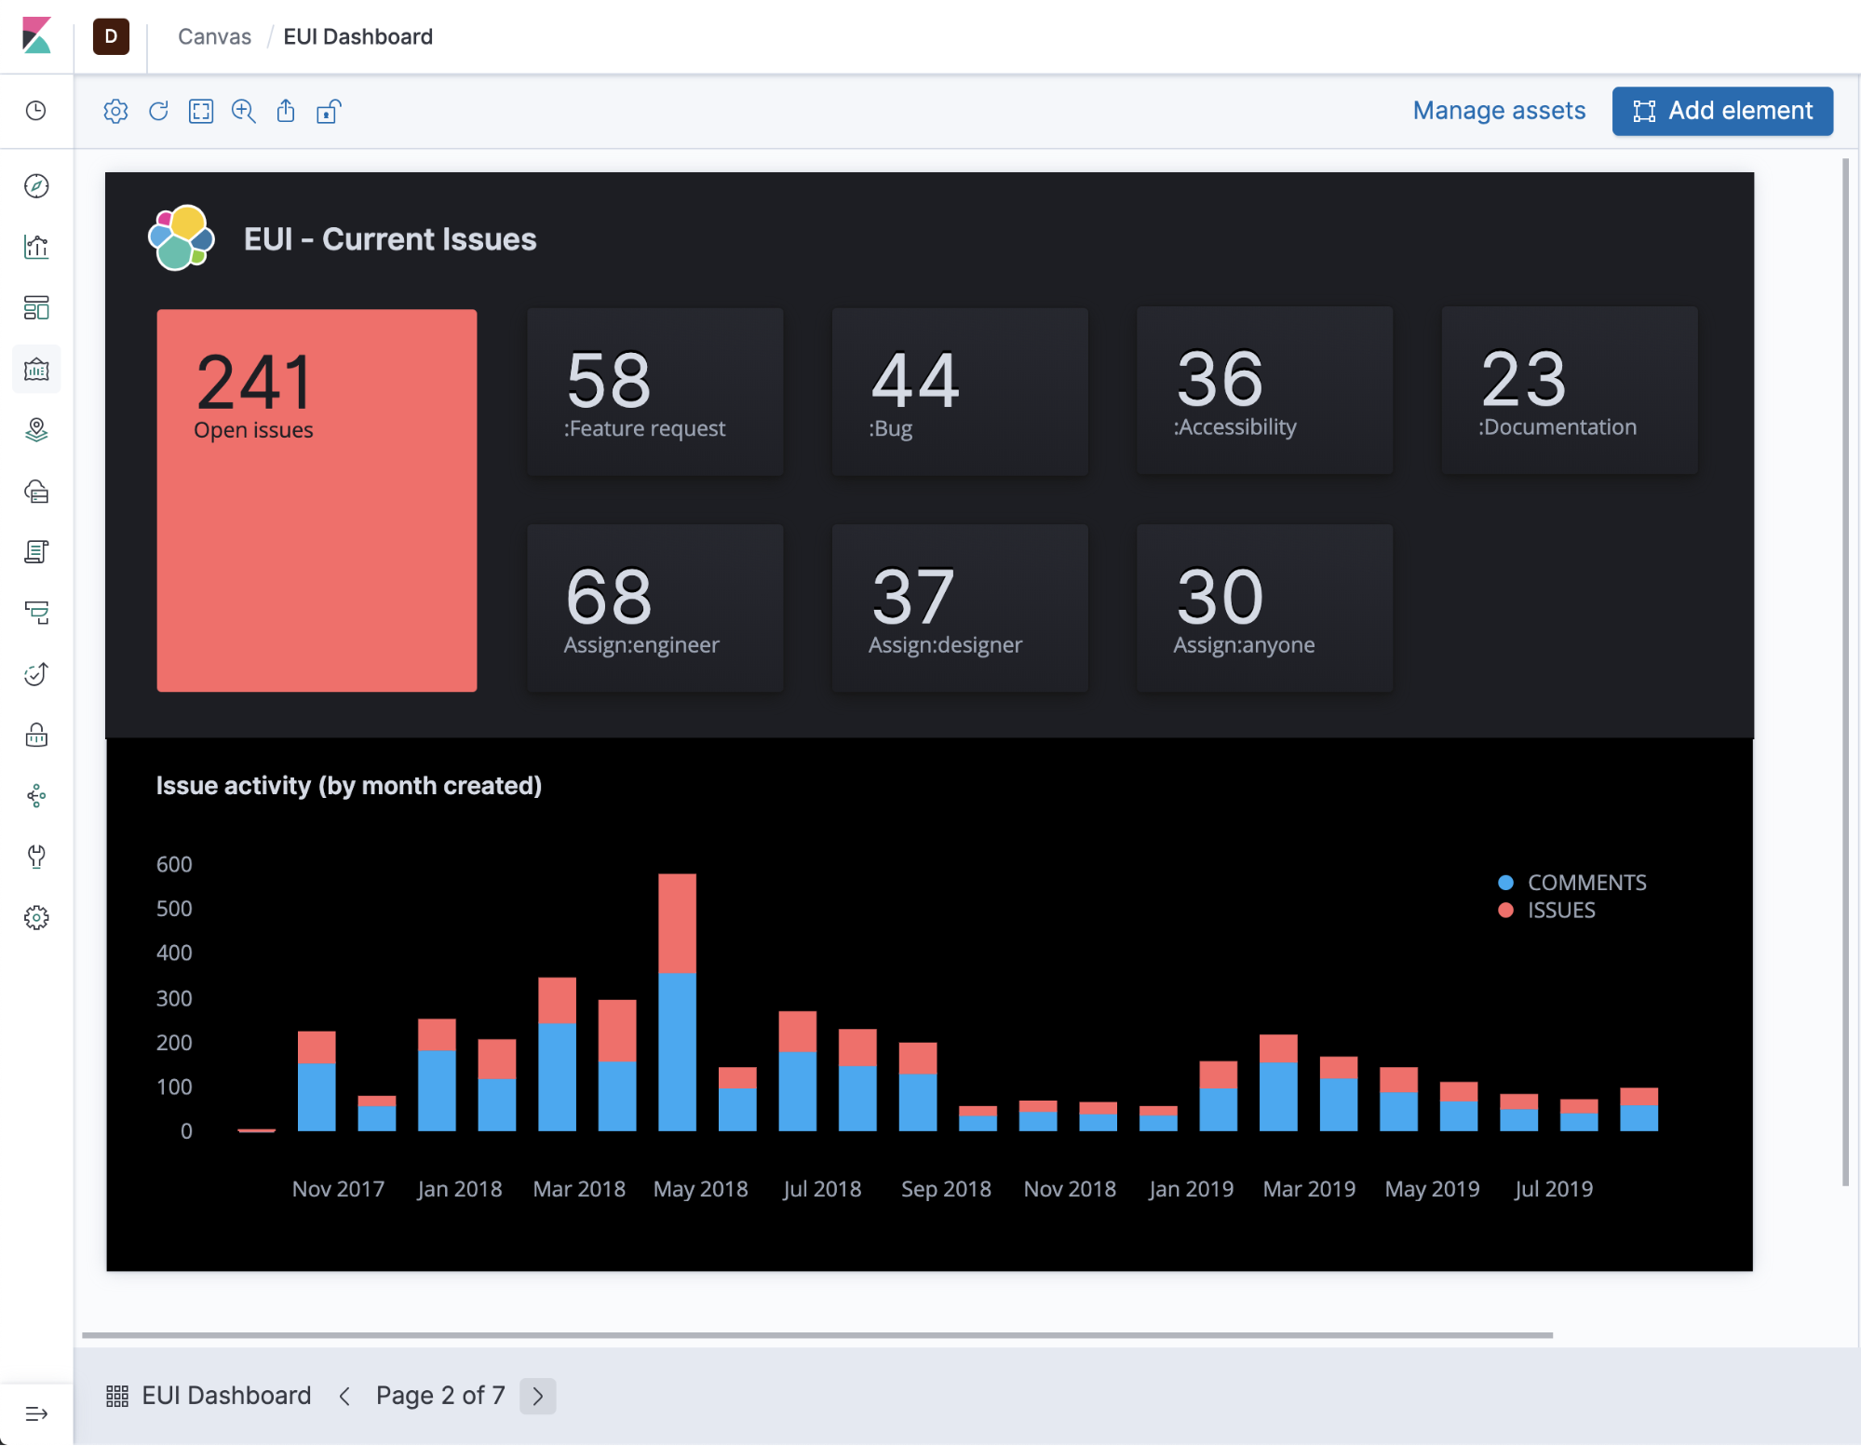The image size is (1861, 1446).
Task: Click the refresh icon in toolbar
Action: tap(158, 112)
